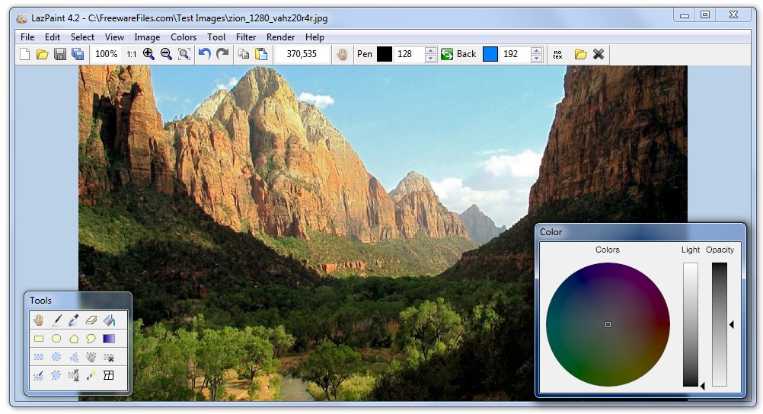Image resolution: width=763 pixels, height=414 pixels.
Task: Increase the back opacity with up arrow
Action: [536, 50]
